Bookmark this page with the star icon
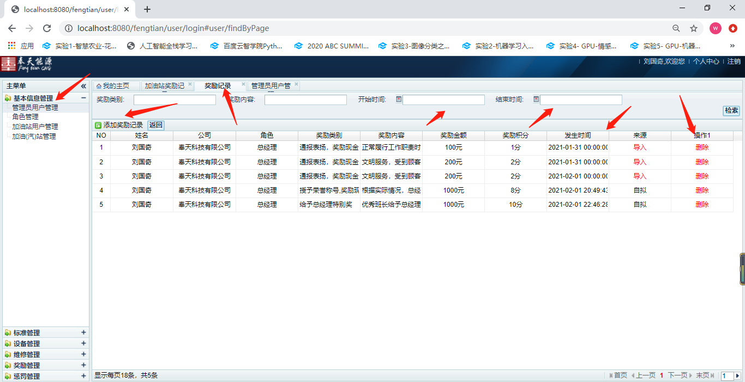The image size is (745, 382). (694, 28)
